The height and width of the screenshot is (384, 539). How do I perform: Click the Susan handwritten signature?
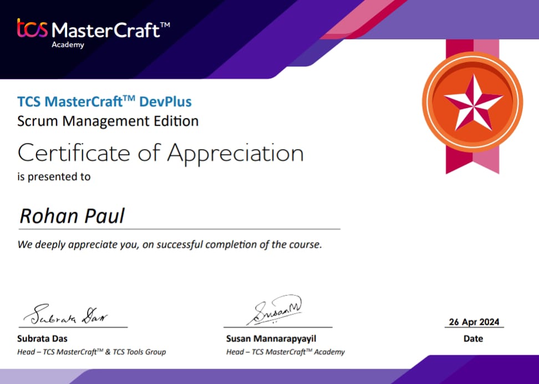click(x=274, y=310)
